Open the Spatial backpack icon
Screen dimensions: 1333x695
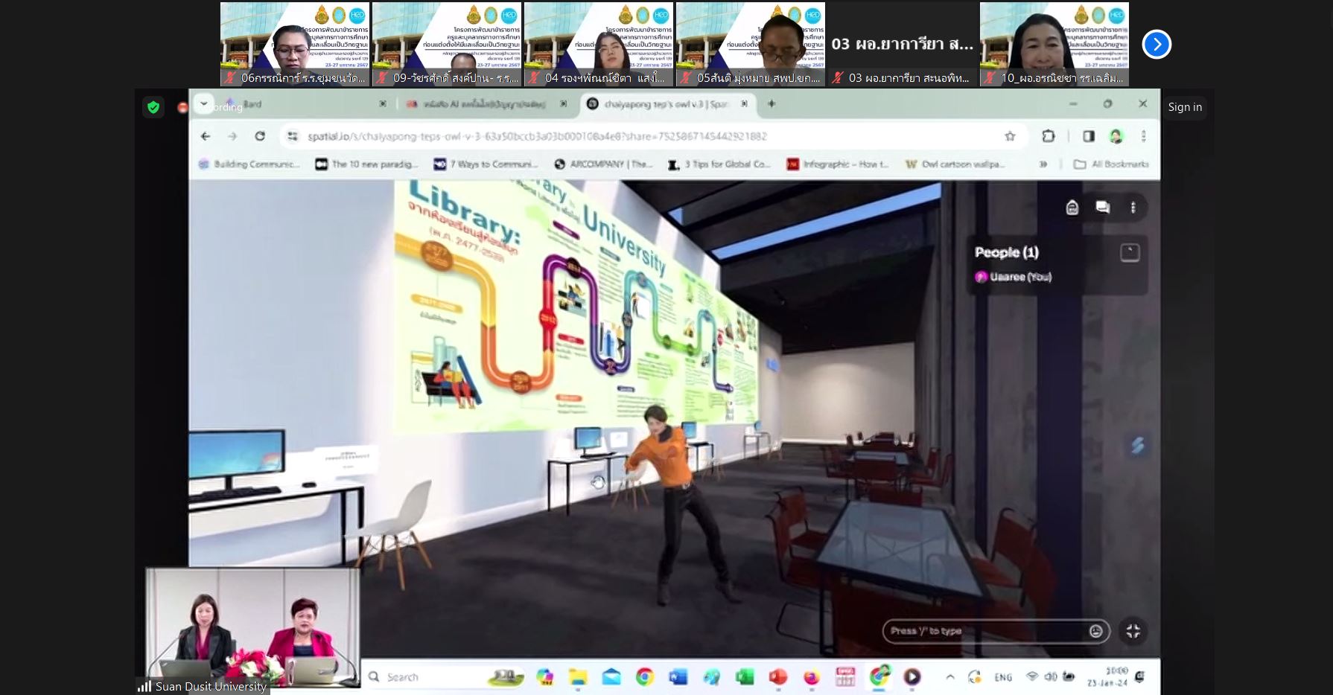tap(1072, 208)
